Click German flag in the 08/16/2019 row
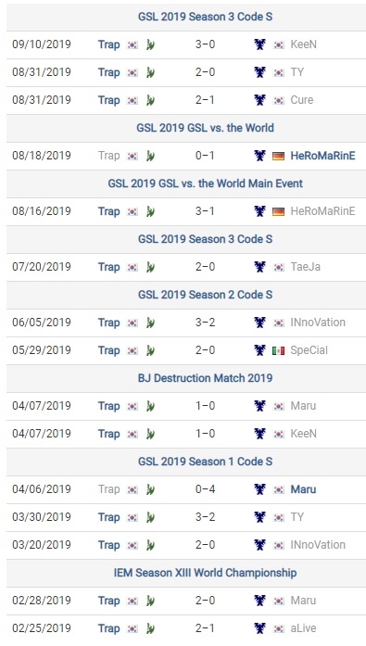The height and width of the screenshot is (646, 366). [x=279, y=211]
